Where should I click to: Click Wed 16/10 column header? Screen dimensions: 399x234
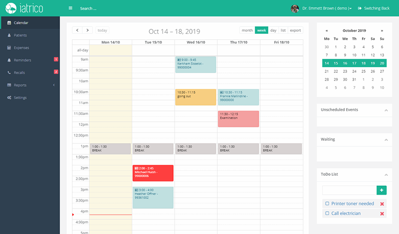[x=196, y=42]
